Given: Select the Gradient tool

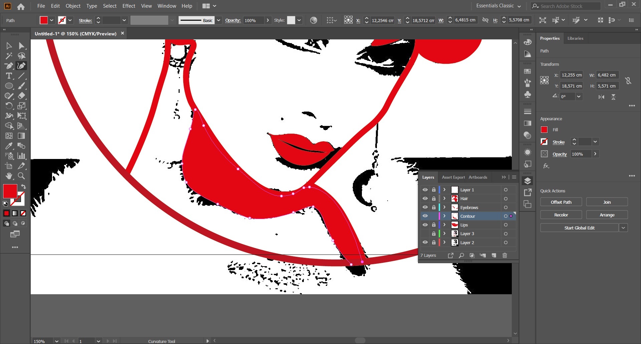Looking at the screenshot, I should pos(22,136).
